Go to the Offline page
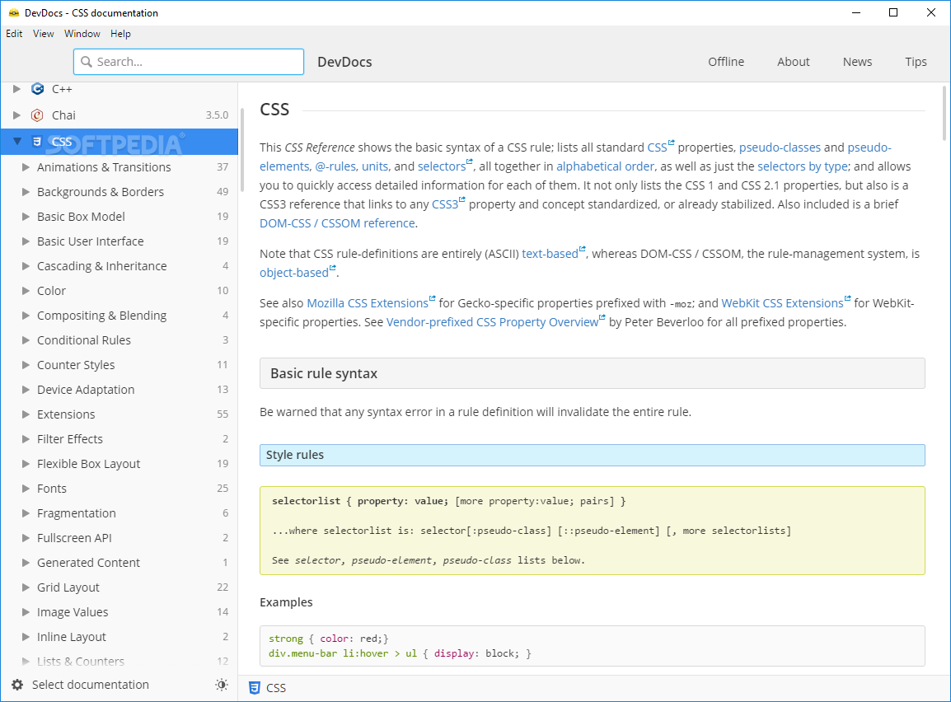 726,62
